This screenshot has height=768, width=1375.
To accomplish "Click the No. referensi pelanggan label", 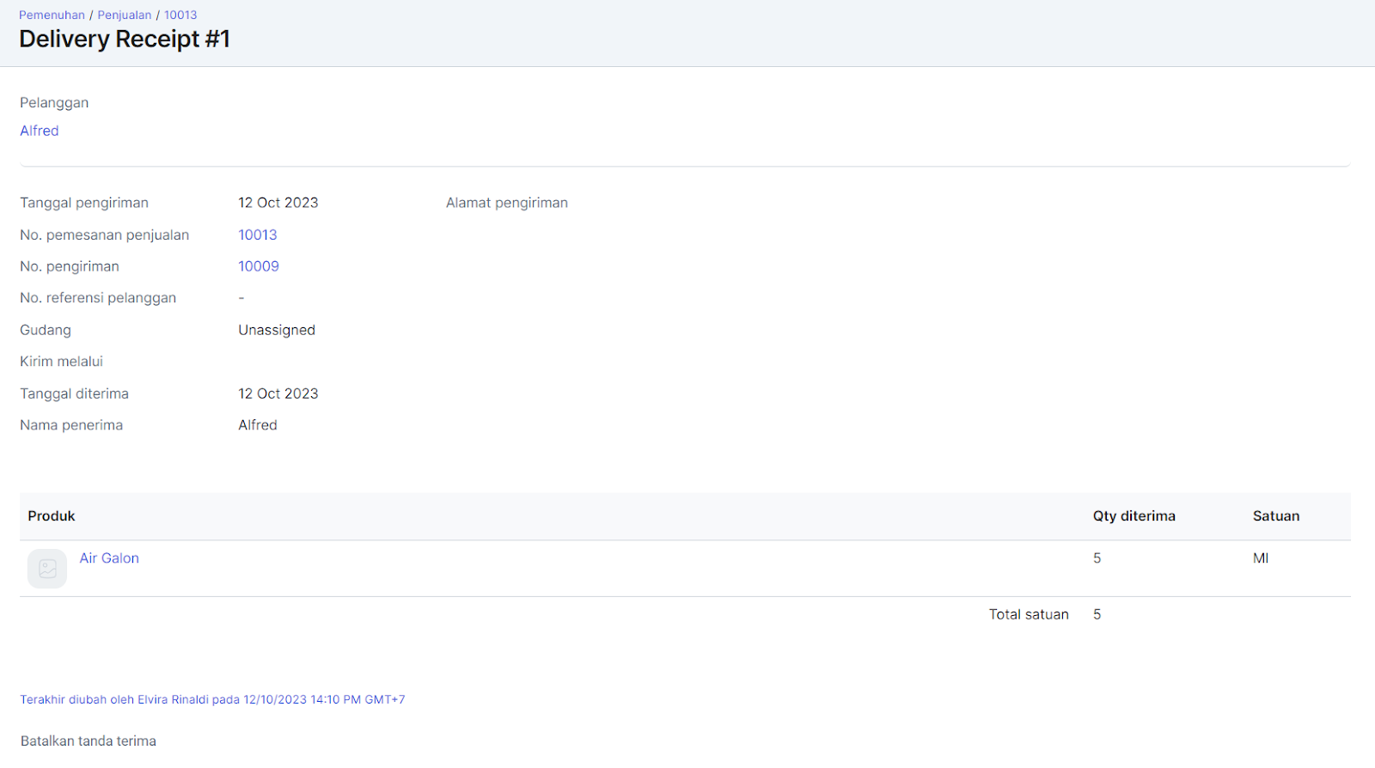I will (98, 298).
